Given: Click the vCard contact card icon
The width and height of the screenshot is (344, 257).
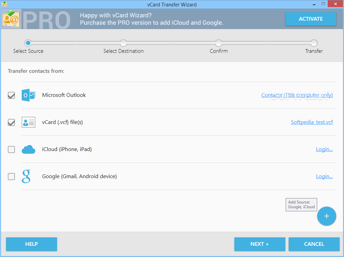Looking at the screenshot, I should [x=28, y=122].
